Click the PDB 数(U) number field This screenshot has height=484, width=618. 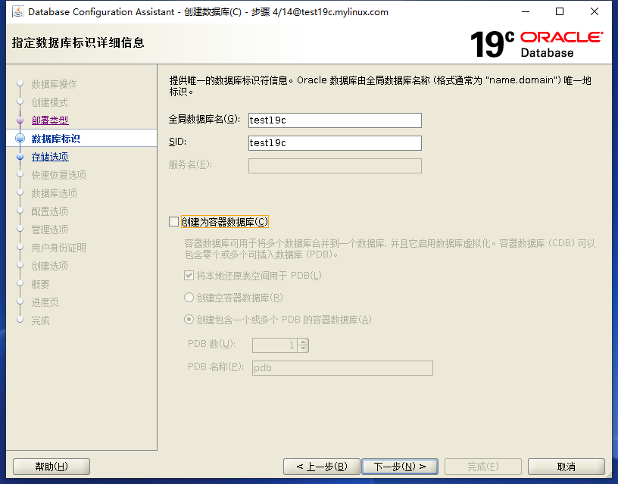tap(275, 345)
